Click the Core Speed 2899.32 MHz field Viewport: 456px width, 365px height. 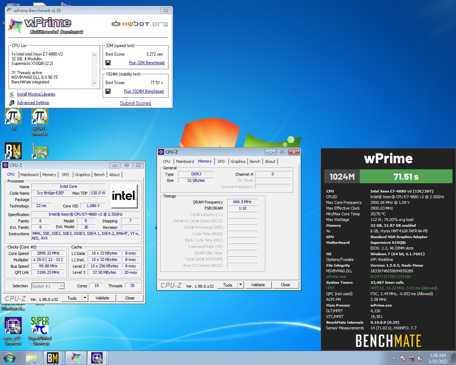click(48, 253)
